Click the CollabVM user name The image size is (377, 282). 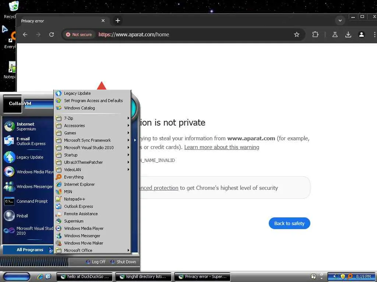20,103
